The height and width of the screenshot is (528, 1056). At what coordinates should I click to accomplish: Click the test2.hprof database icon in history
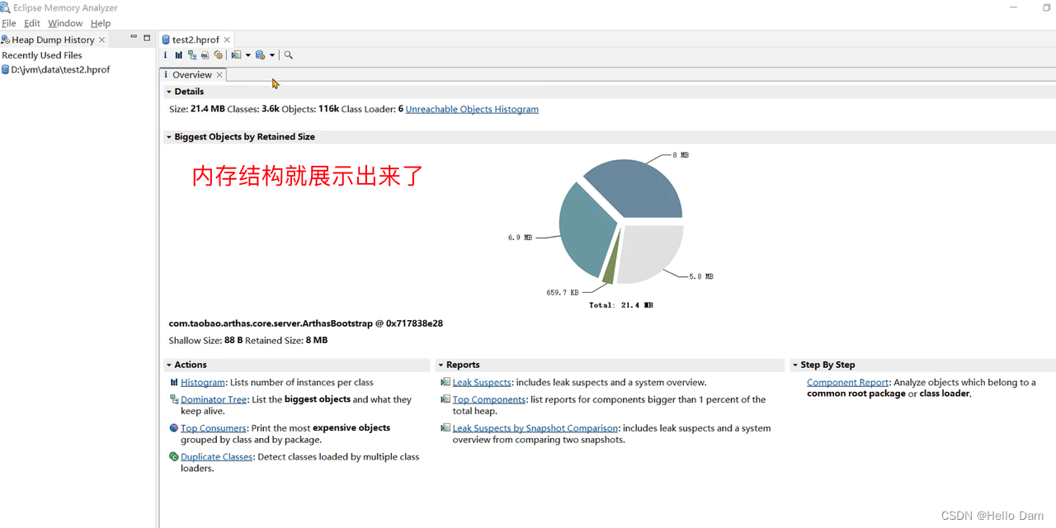[x=5, y=70]
